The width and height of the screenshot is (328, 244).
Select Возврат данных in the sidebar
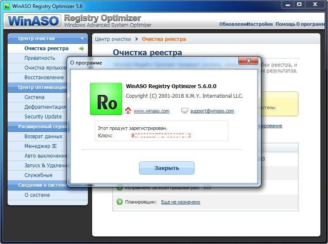[x=43, y=137]
